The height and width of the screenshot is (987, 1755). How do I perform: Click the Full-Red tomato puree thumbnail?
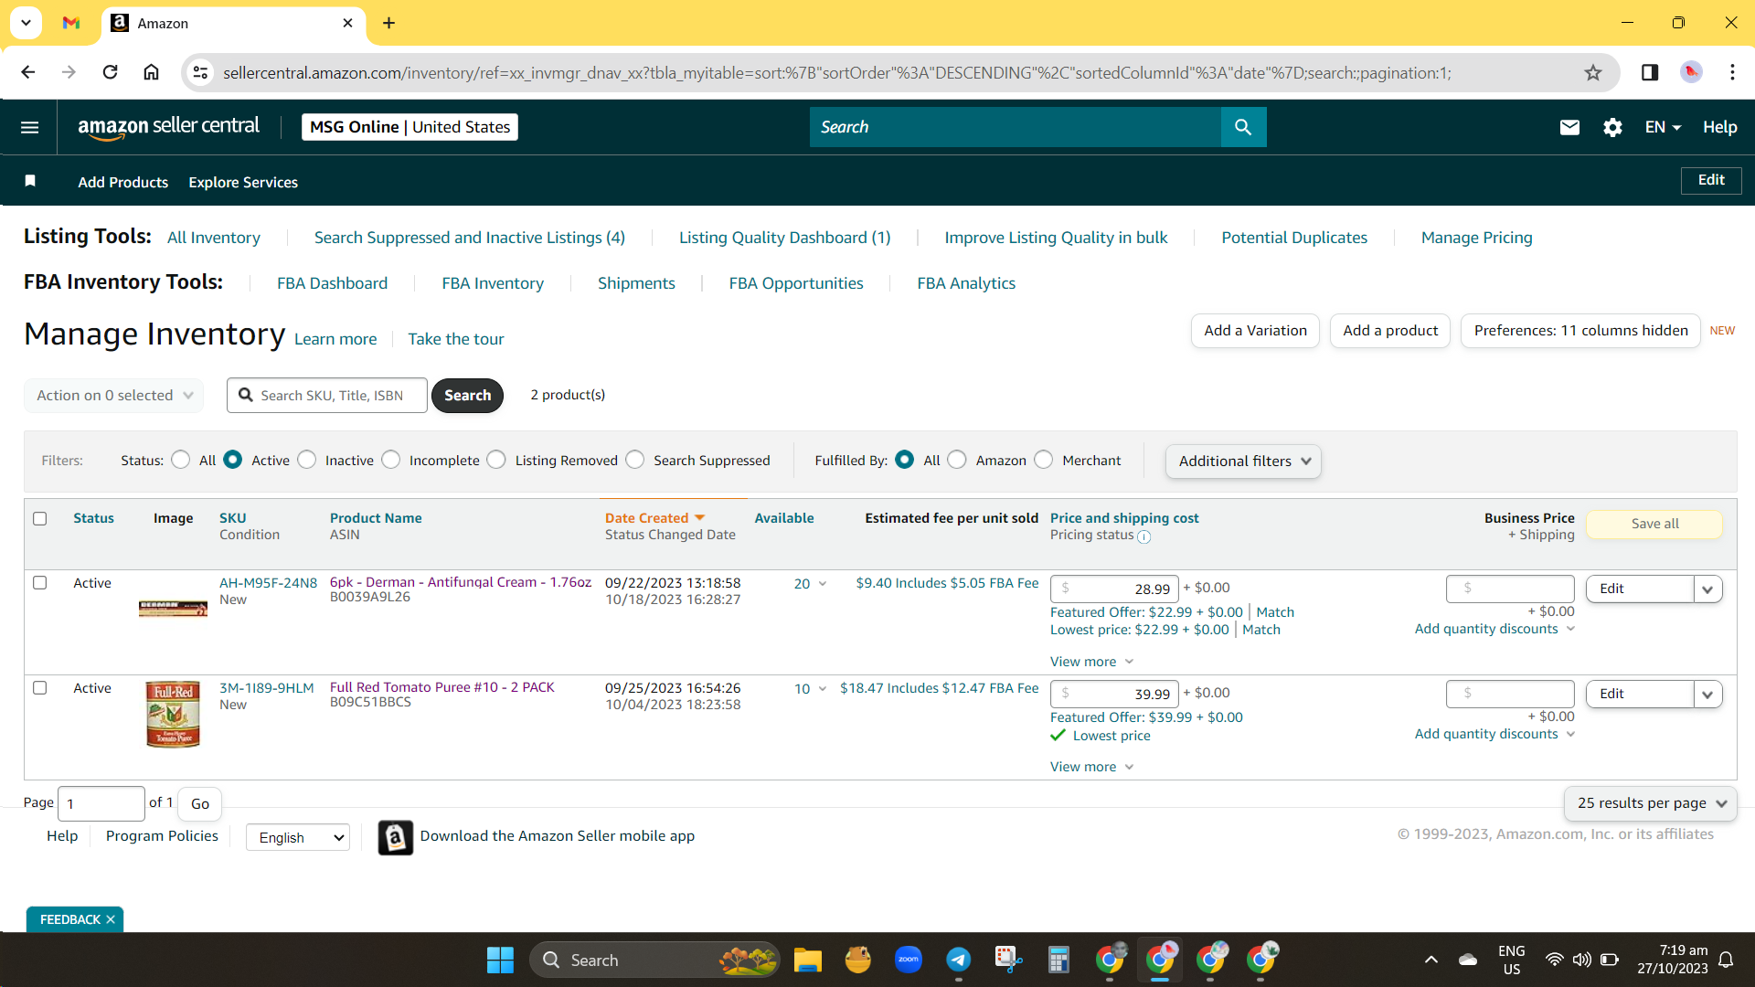(173, 715)
